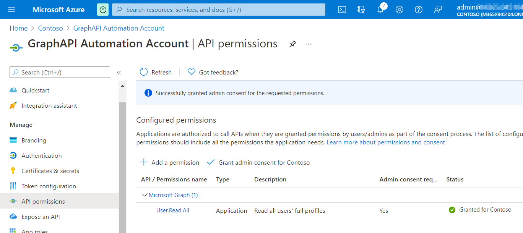The height and width of the screenshot is (233, 523).
Task: Open the notifications bell
Action: [380, 10]
